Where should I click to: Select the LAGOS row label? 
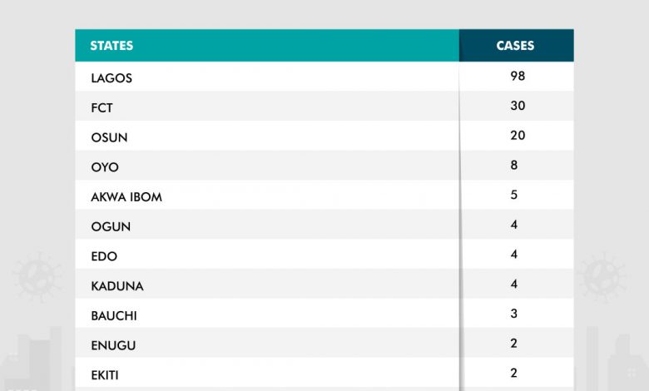coord(111,78)
